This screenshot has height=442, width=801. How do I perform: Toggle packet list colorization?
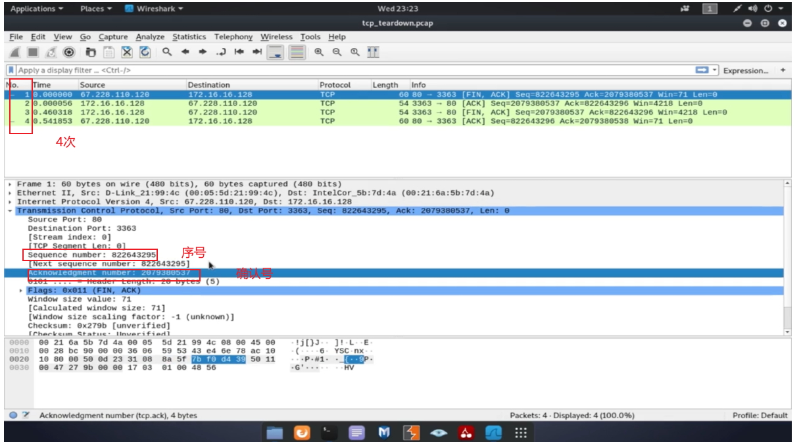[x=297, y=52]
